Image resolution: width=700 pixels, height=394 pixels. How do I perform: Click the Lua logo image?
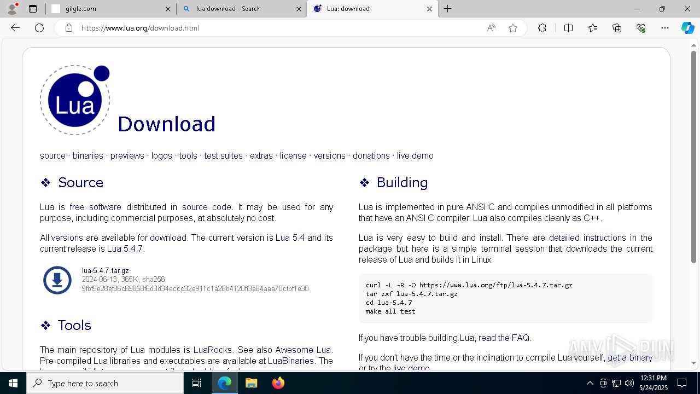[x=75, y=100]
